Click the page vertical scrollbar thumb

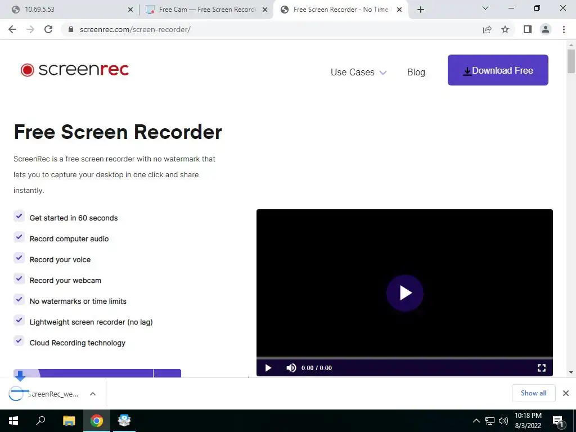(x=571, y=61)
